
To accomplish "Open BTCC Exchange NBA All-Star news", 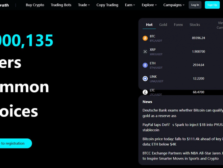I will coord(182,156).
